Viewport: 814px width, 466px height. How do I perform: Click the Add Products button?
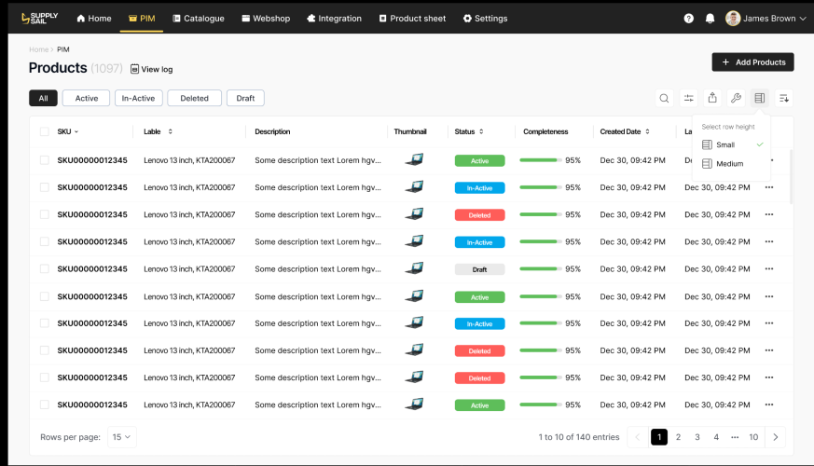(752, 62)
